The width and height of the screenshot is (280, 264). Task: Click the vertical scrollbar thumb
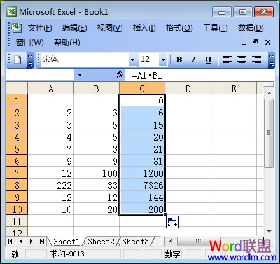point(269,133)
